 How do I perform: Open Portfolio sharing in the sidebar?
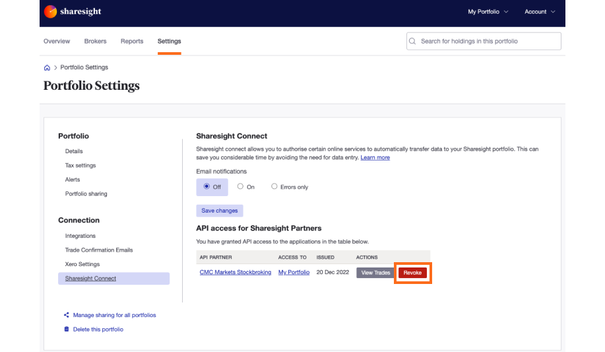tap(86, 194)
